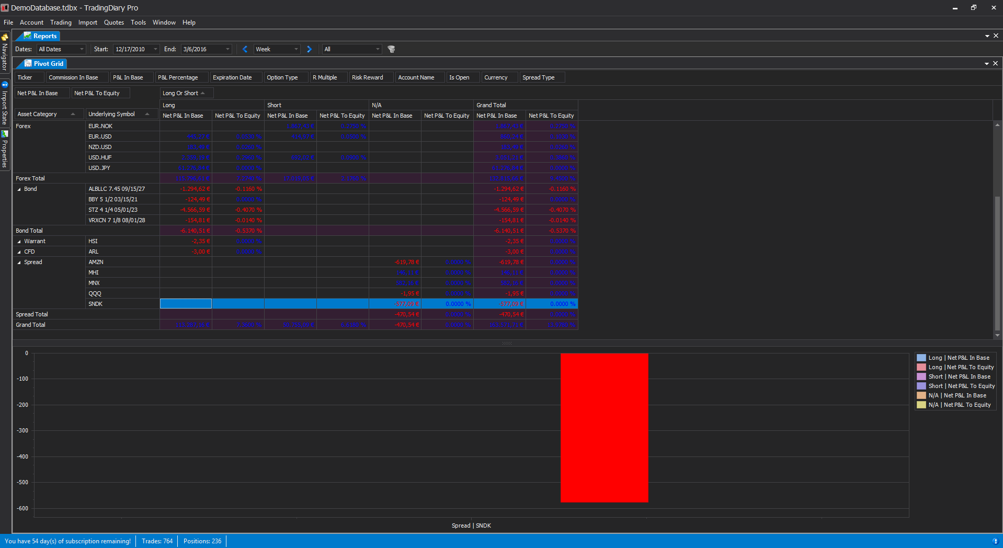Click the Ticker filter field
Image resolution: width=1003 pixels, height=548 pixels.
[30, 77]
